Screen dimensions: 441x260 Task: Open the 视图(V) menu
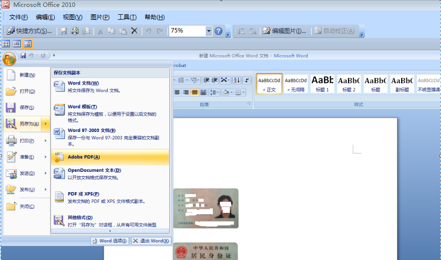pos(72,17)
